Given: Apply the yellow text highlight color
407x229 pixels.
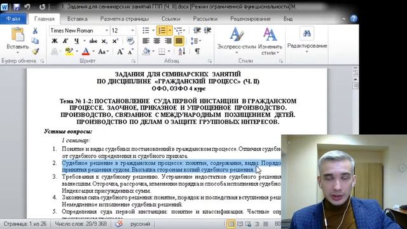Looking at the screenshot, I should click(x=69, y=52).
